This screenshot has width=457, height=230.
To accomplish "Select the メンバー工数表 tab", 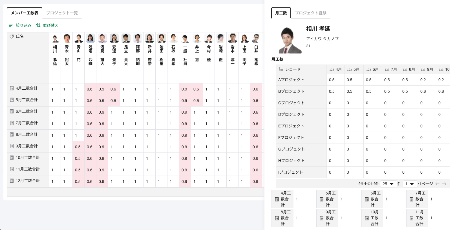I will [25, 13].
